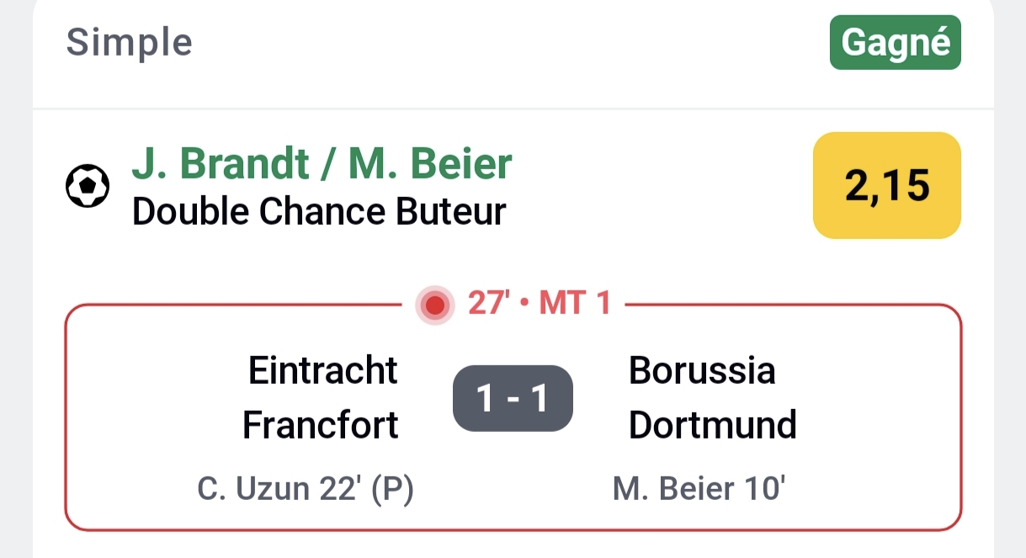This screenshot has height=558, width=1026.
Task: Click the 10' goal minute
Action: point(762,490)
